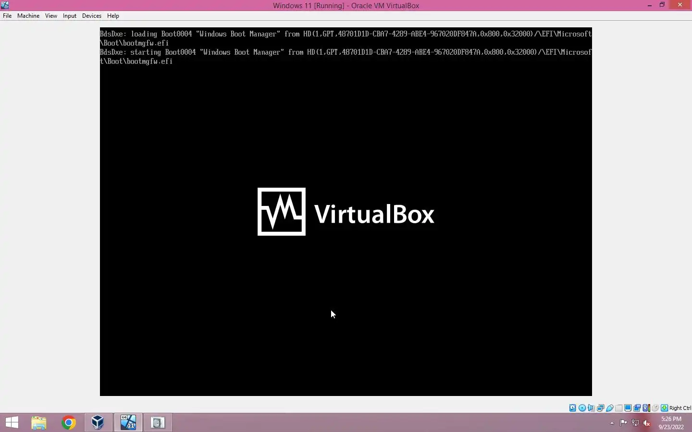
Task: Click the audio status indicator icon
Action: coord(591,408)
